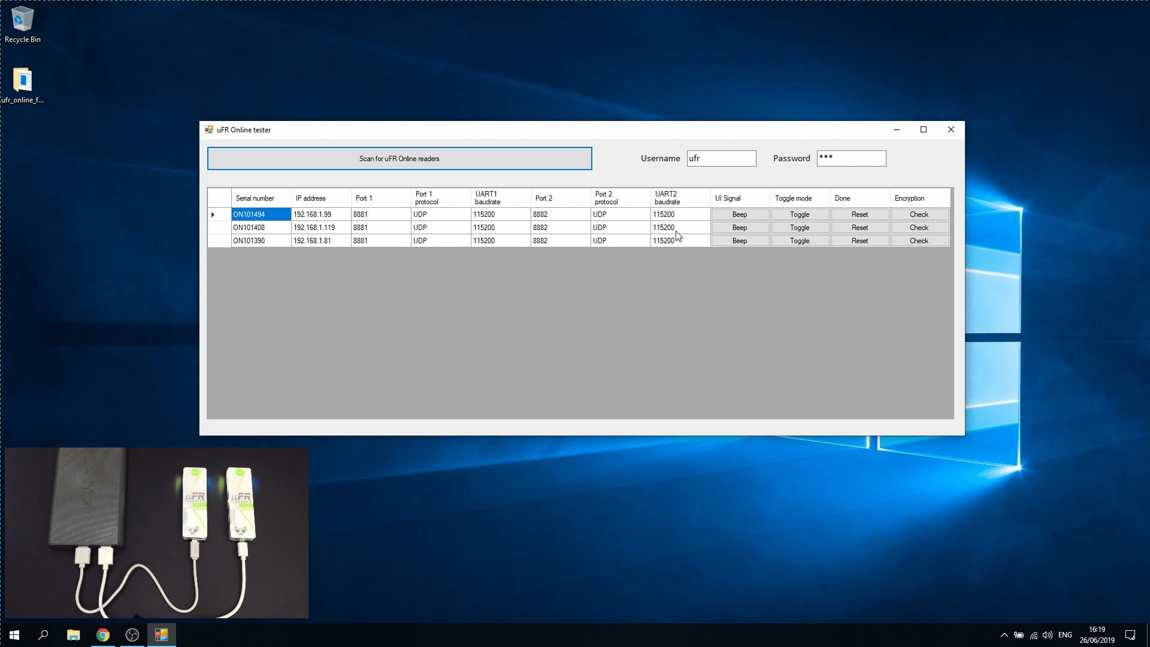
Task: Open the Wi-Fi network tray icon
Action: click(1033, 635)
